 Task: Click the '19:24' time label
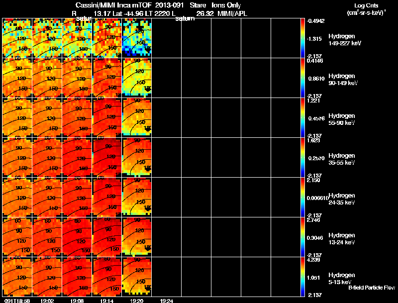tap(167, 301)
